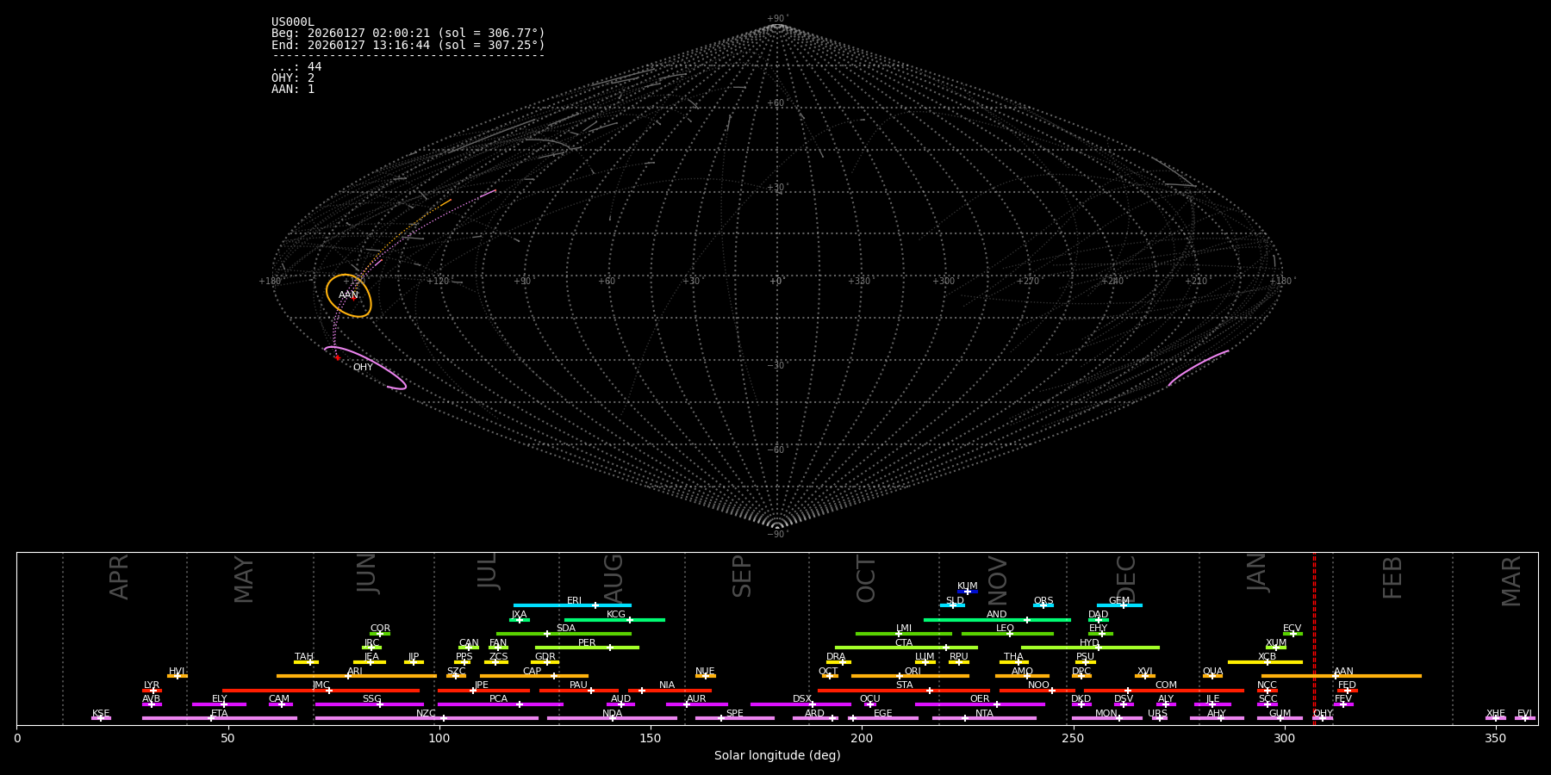Click the AUG month label in timeline

[613, 577]
